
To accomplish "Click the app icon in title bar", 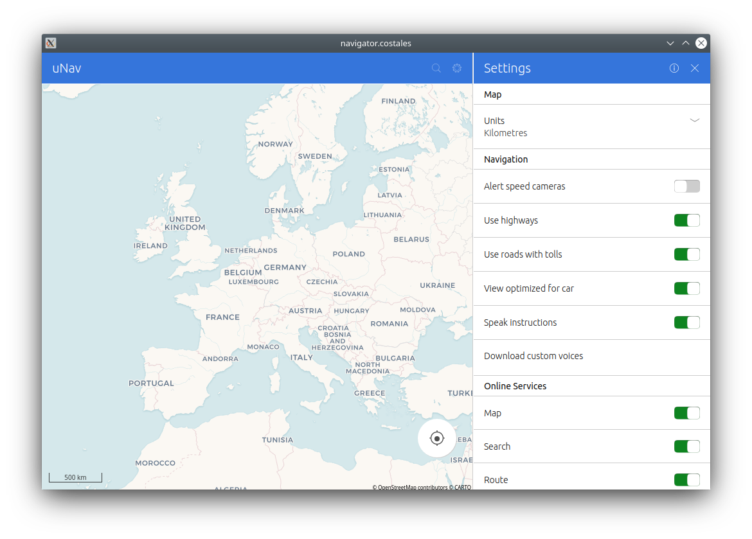I will [51, 43].
